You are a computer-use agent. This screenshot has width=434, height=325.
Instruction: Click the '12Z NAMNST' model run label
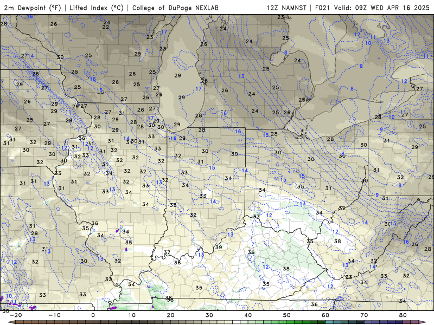coord(286,8)
